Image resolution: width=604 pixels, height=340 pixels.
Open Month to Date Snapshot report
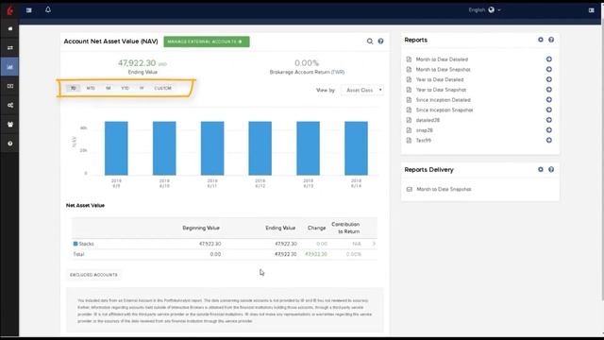coord(443,69)
